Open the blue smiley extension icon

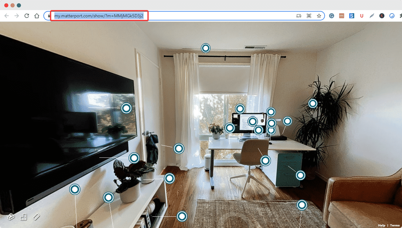(x=392, y=15)
